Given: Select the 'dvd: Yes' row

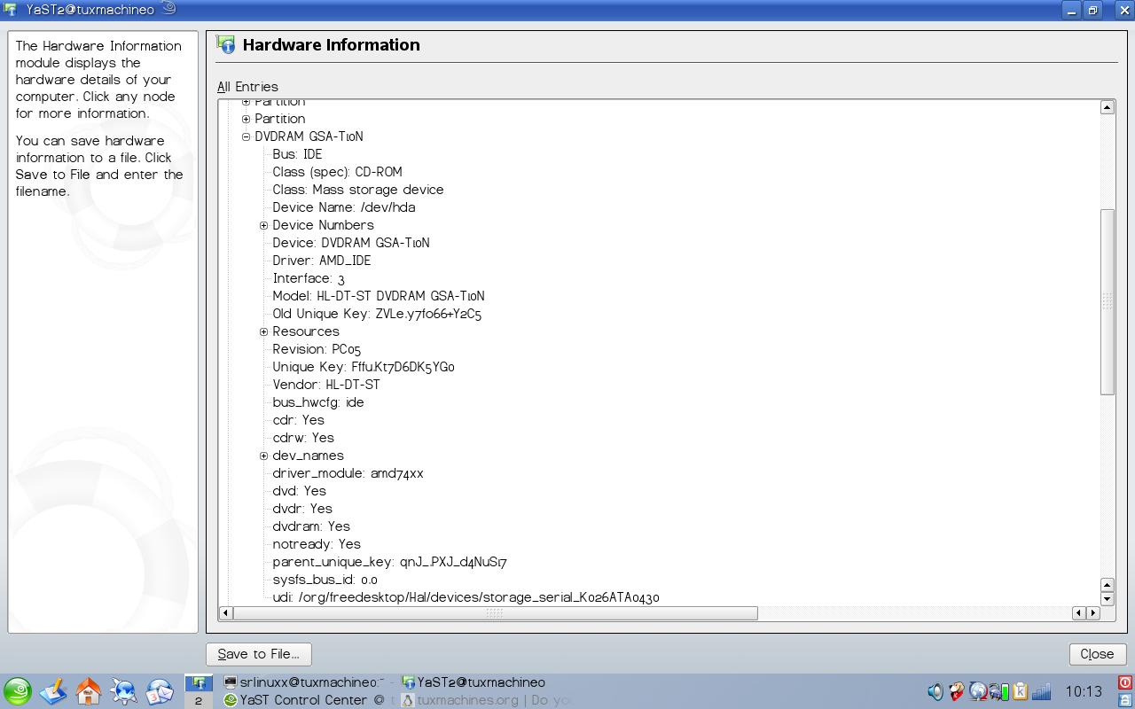Looking at the screenshot, I should pos(299,491).
